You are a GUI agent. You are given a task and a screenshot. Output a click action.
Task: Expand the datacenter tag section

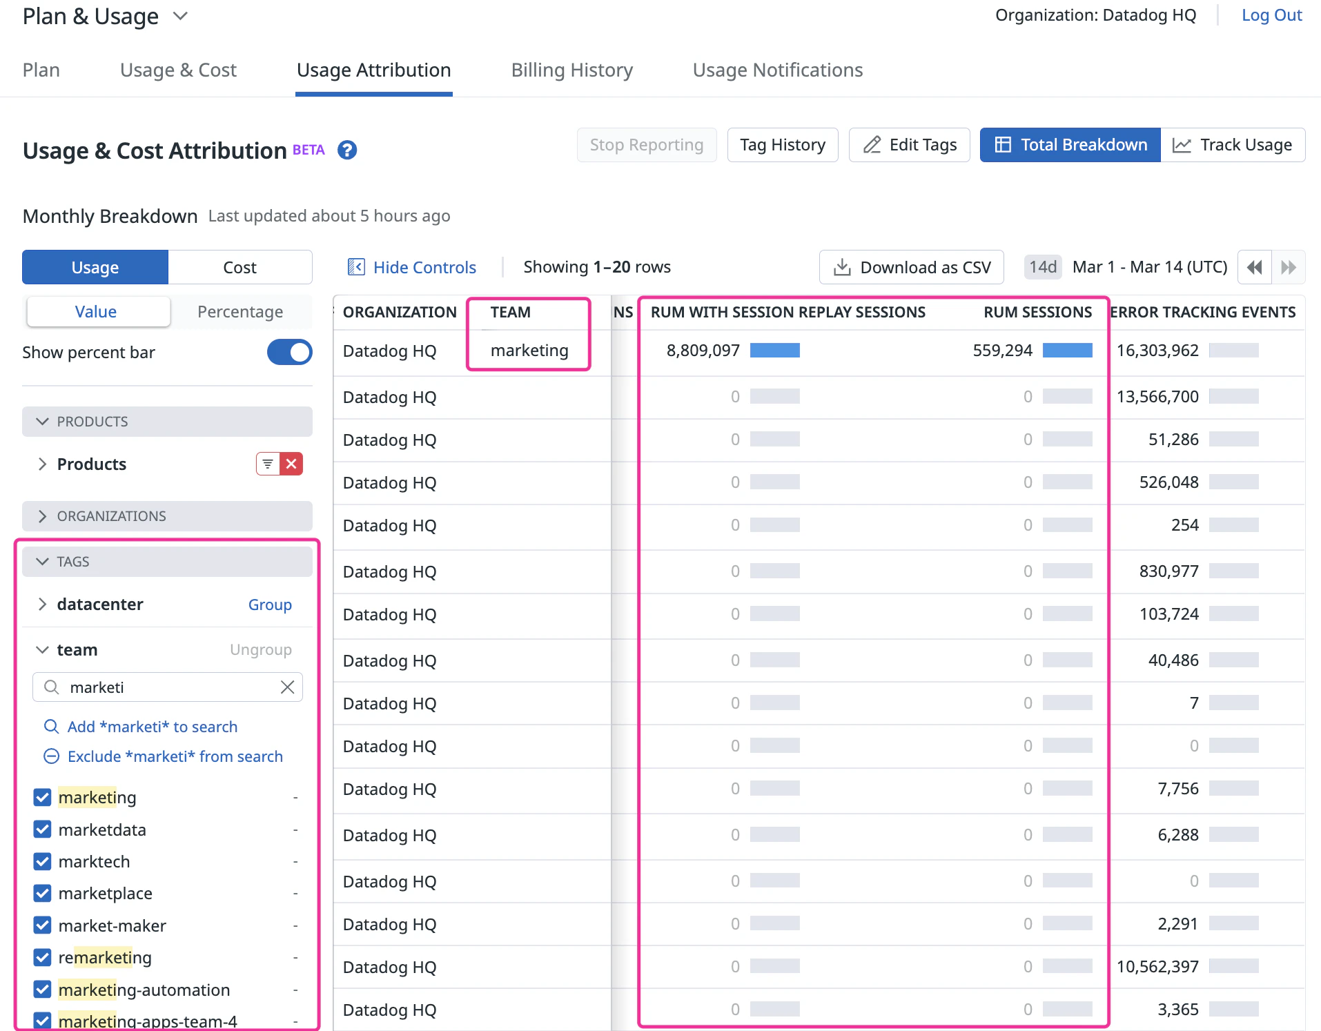42,605
